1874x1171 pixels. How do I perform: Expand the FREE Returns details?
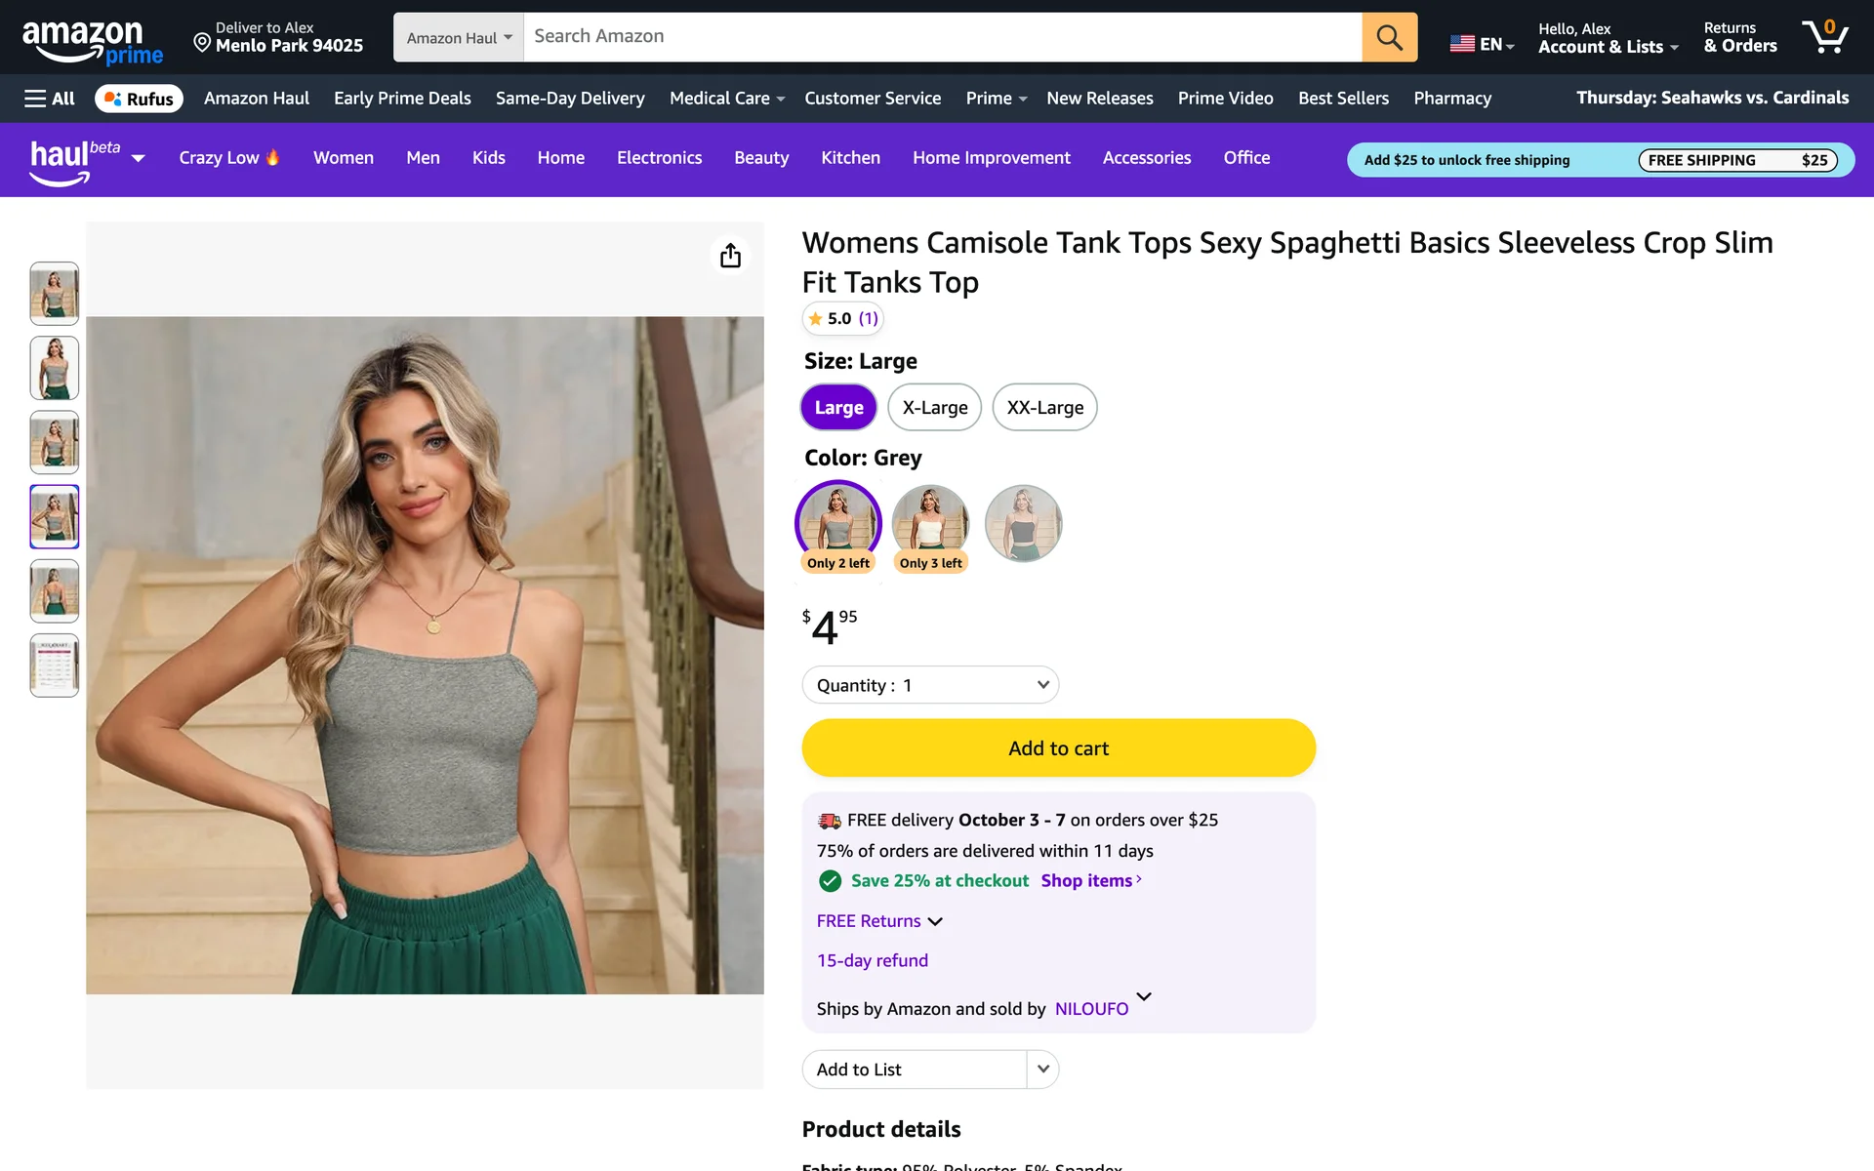pos(879,921)
